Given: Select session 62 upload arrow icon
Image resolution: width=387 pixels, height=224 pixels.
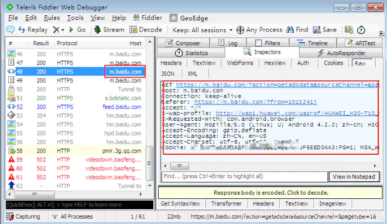Looking at the screenshot, I should pos(11,186).
